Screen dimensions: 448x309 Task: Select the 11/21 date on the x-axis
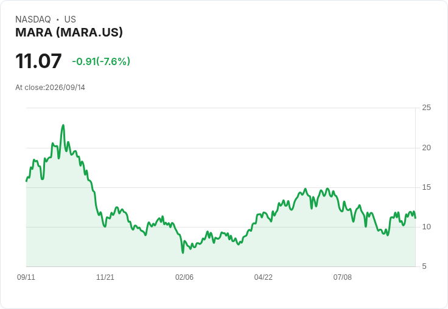tap(105, 277)
